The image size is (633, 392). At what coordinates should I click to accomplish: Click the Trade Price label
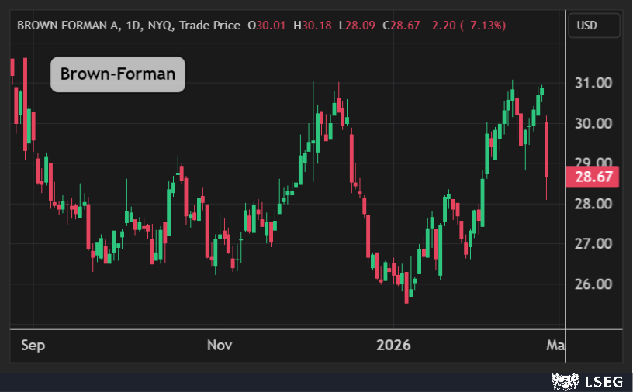tap(209, 26)
